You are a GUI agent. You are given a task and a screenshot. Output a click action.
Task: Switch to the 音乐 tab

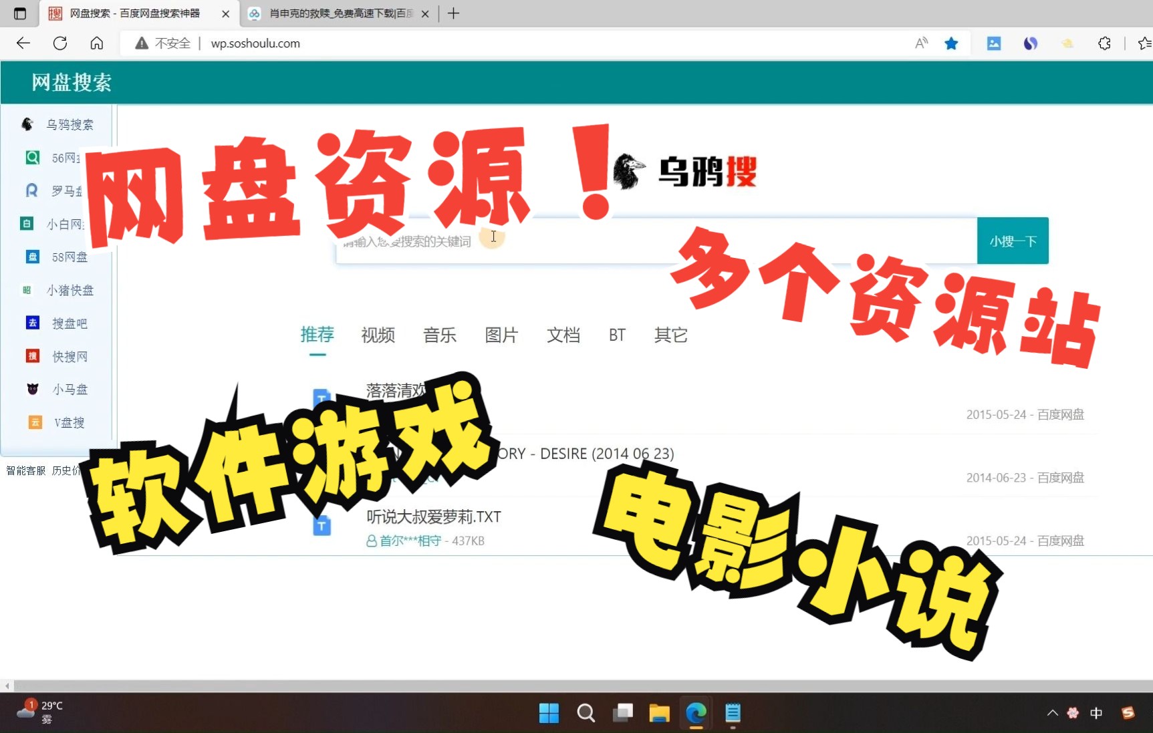click(440, 335)
